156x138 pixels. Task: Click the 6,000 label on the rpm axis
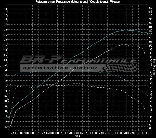pos(126,133)
